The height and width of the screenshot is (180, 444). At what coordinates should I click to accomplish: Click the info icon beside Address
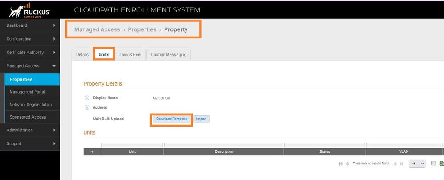pyautogui.click(x=87, y=108)
